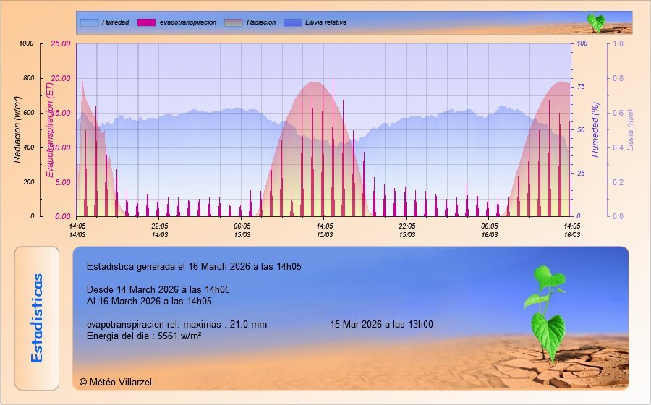651x405 pixels.
Task: Click the Humedad legend color swatch
Action: pos(89,22)
